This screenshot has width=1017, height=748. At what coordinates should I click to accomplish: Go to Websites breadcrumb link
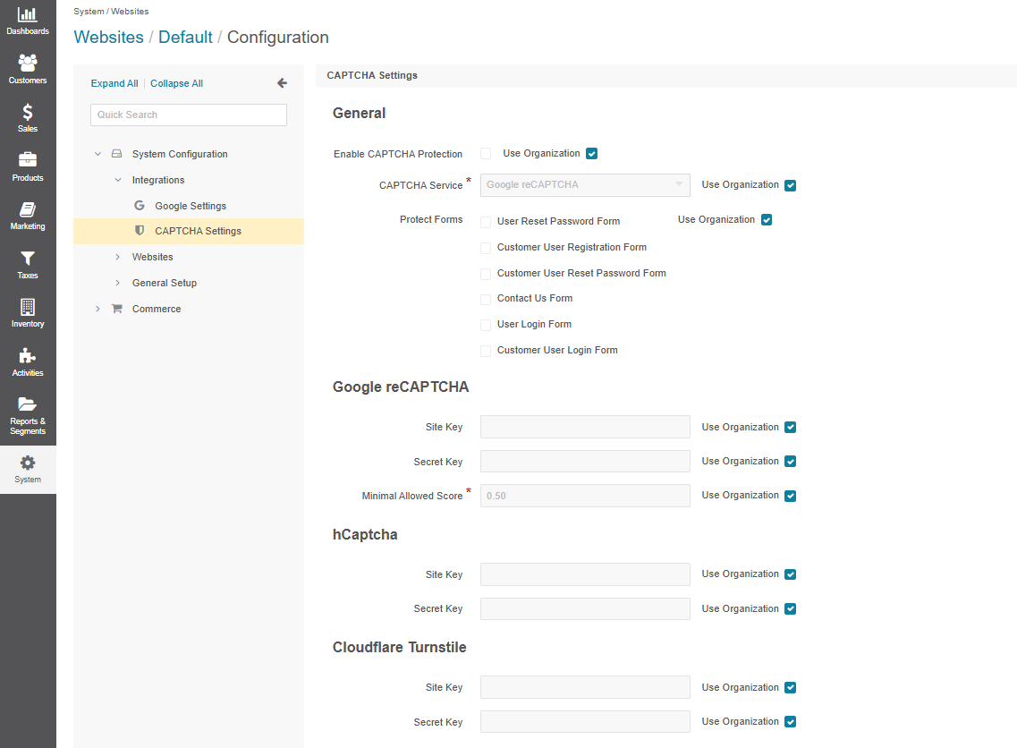[x=108, y=38]
